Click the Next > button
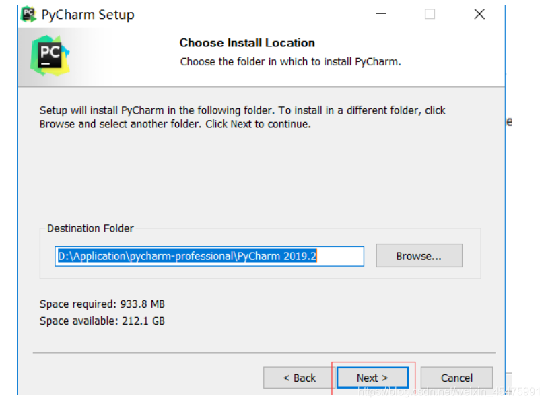Screen dimensions: 546x404 tap(372, 378)
